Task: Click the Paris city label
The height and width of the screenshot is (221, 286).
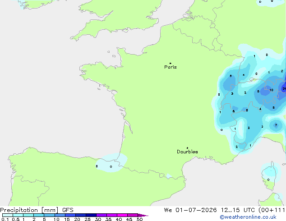Action: [171, 67]
